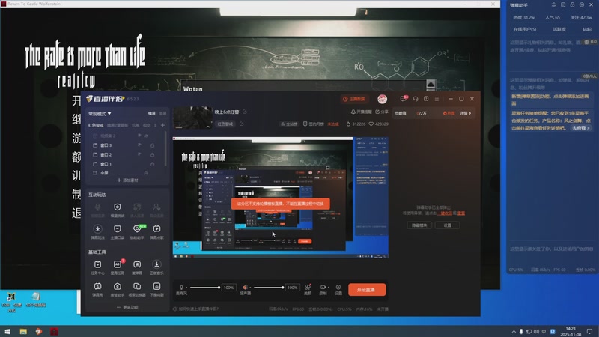The image size is (599, 337).
Task: Switch the canvas to 横屏 orientation
Action: click(152, 114)
